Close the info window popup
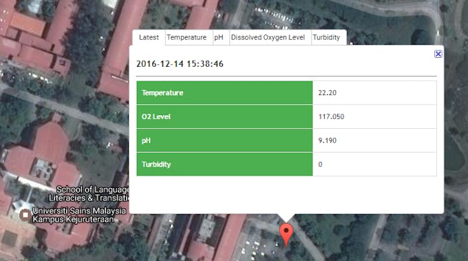The image size is (468, 261). pyautogui.click(x=438, y=54)
